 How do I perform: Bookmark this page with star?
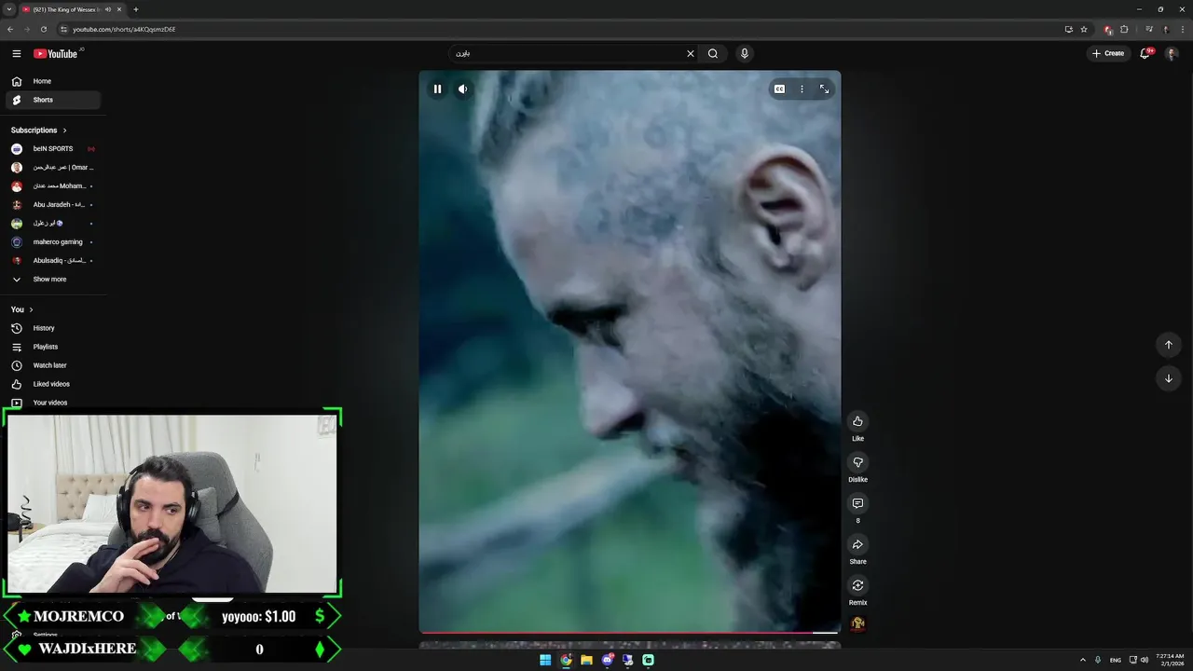tap(1084, 29)
